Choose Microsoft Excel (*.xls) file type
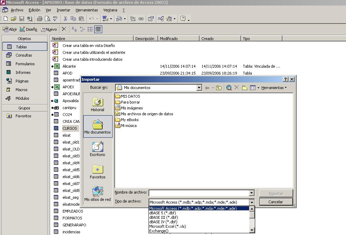The height and width of the screenshot is (235, 346). (199, 226)
